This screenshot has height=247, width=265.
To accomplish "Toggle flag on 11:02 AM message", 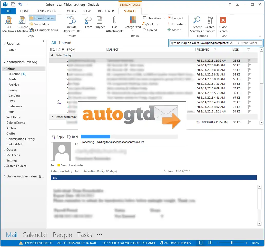I will (x=249, y=60).
